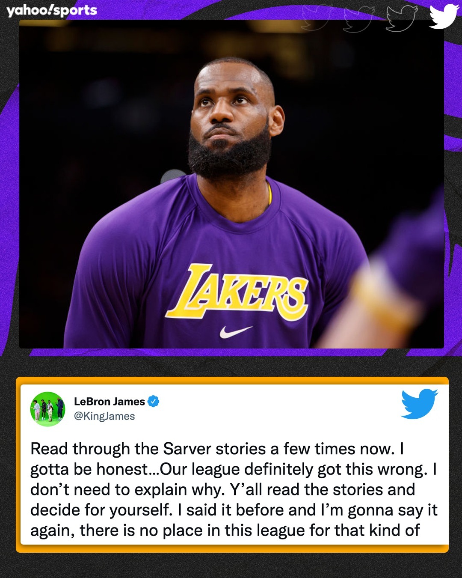Image resolution: width=462 pixels, height=578 pixels.
Task: Click the orange border of tweet card
Action: pyautogui.click(x=232, y=381)
